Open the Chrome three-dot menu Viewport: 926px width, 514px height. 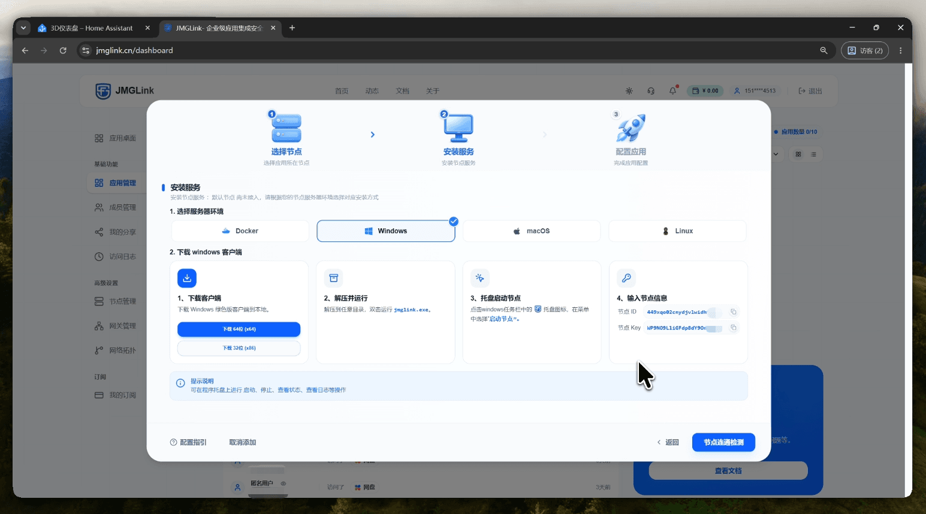click(x=900, y=50)
